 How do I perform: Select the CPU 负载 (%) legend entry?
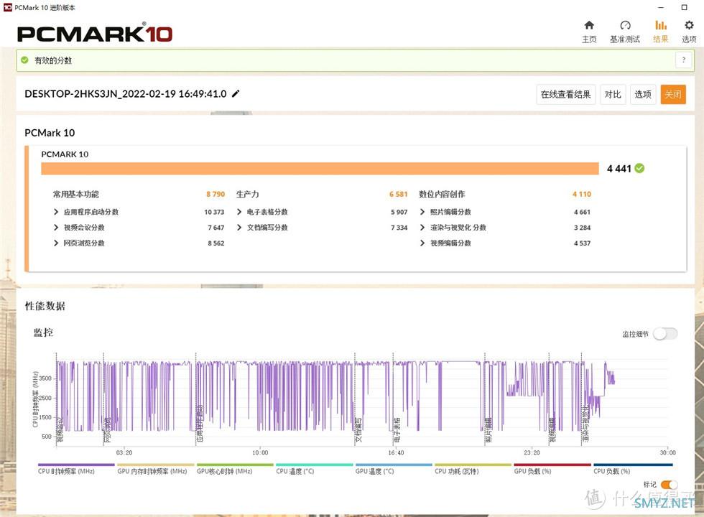[x=633, y=469]
